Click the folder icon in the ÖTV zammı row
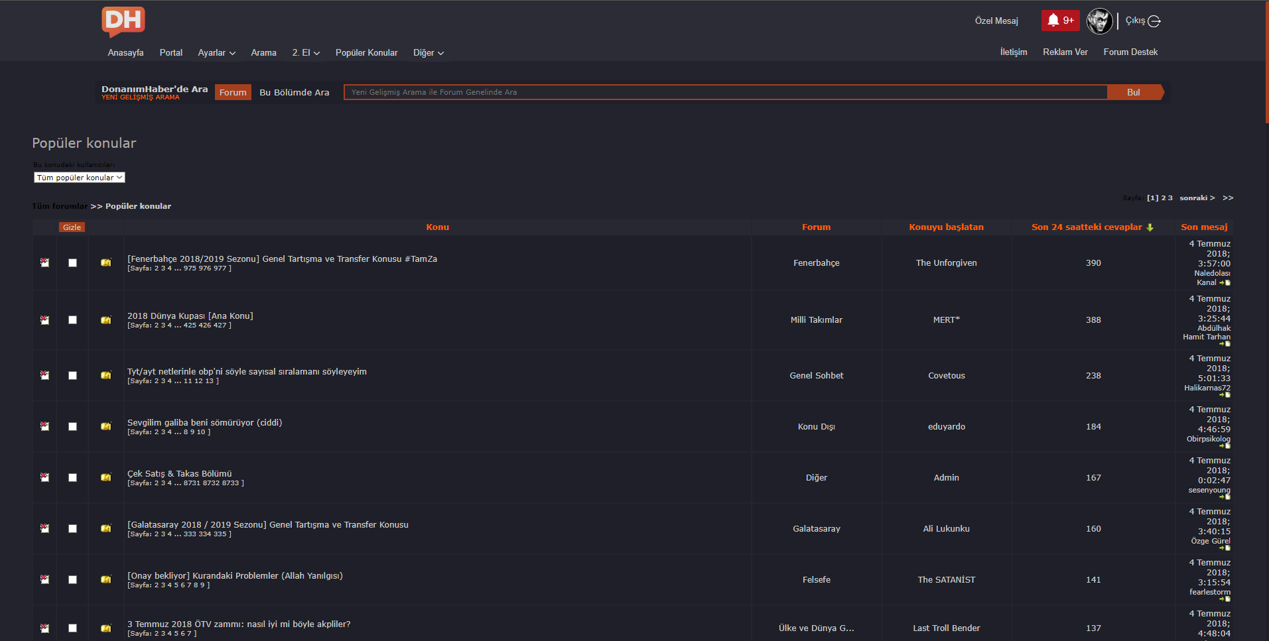 click(x=105, y=628)
